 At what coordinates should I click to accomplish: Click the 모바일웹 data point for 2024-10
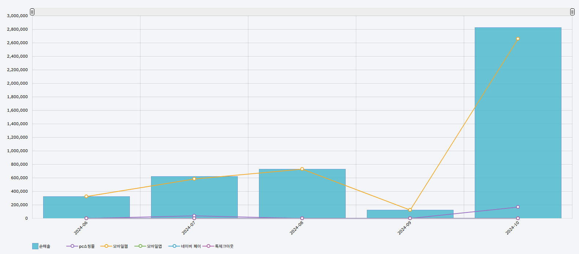pyautogui.click(x=518, y=39)
